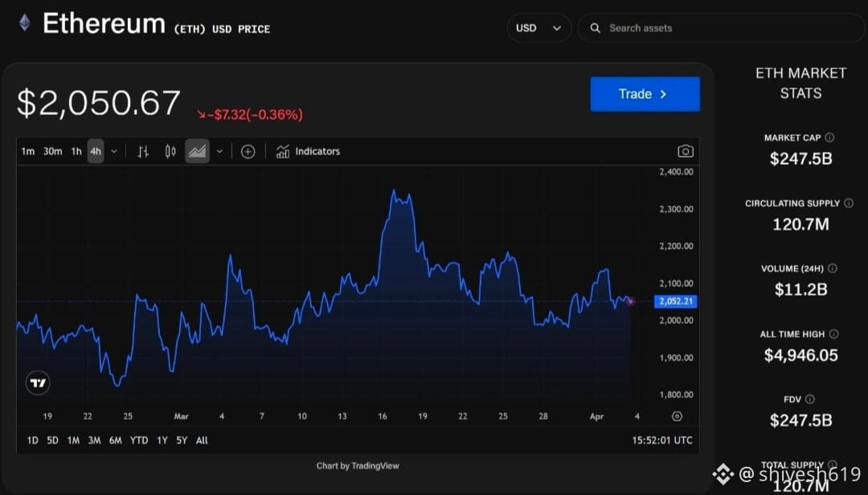The image size is (868, 495).
Task: Click the 2,400.00 price axis label
Action: (x=676, y=172)
